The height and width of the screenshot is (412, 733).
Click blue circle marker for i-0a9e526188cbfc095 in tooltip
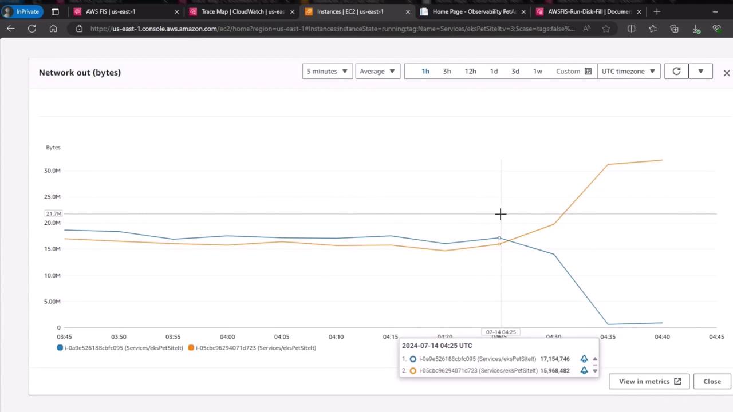(413, 359)
